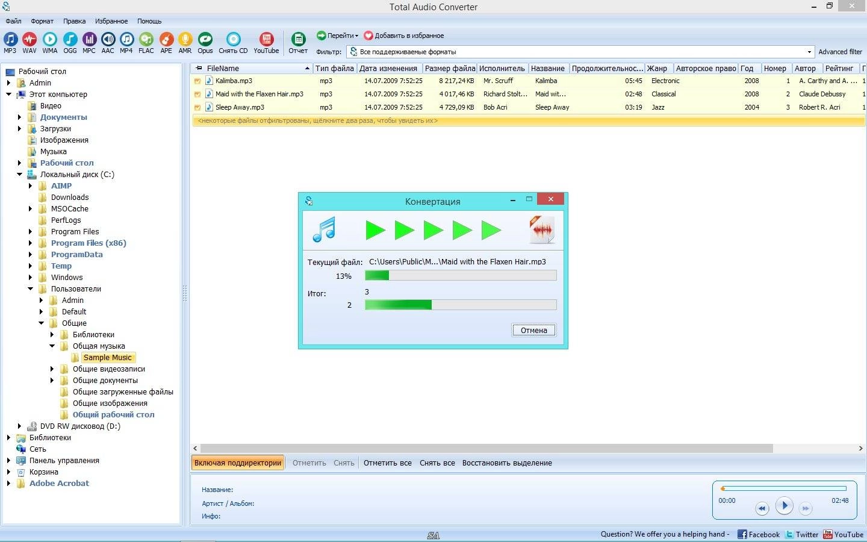Collapse the Общая музыка node
The width and height of the screenshot is (867, 542).
pos(52,346)
